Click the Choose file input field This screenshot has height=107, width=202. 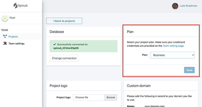pos(89,97)
